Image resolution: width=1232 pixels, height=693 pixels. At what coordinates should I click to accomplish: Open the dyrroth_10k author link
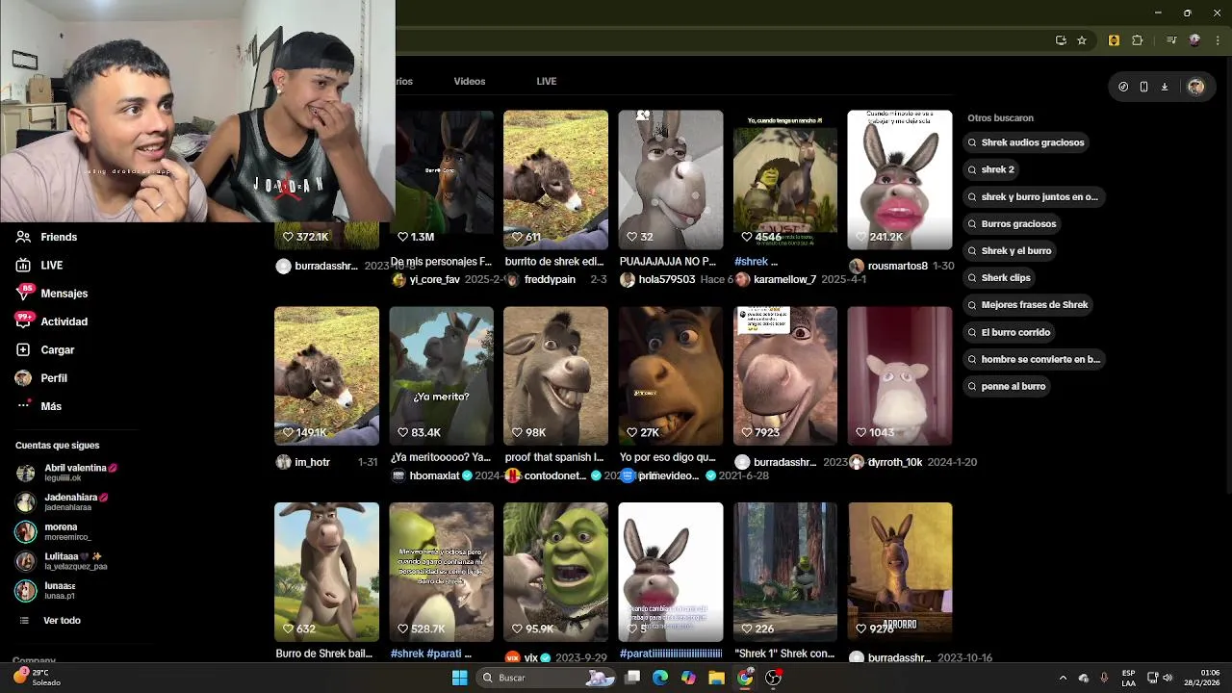coord(895,462)
